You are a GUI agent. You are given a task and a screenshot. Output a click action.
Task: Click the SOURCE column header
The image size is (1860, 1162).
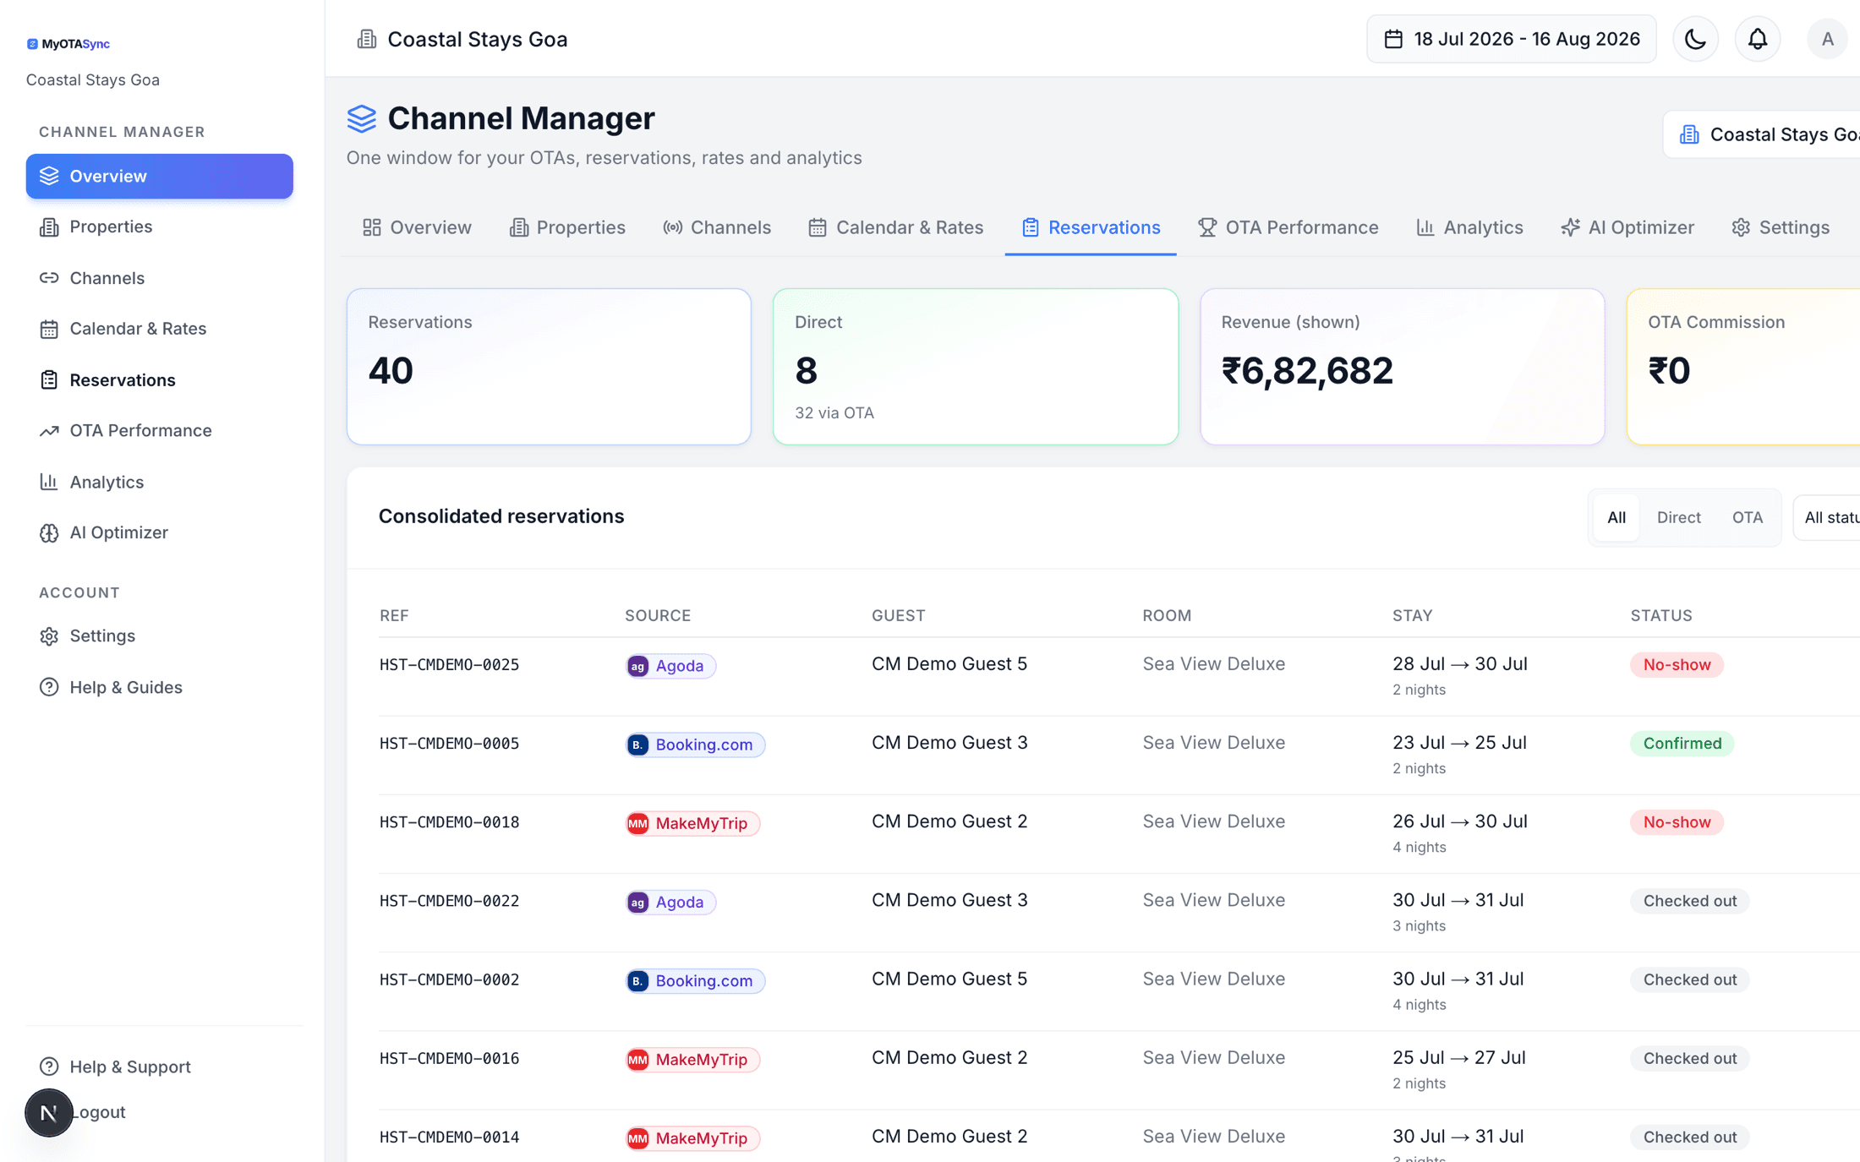click(x=658, y=615)
